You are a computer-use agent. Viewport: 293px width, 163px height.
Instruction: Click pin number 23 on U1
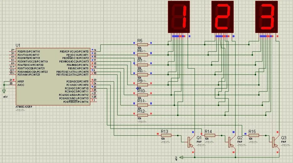(x=95, y=80)
